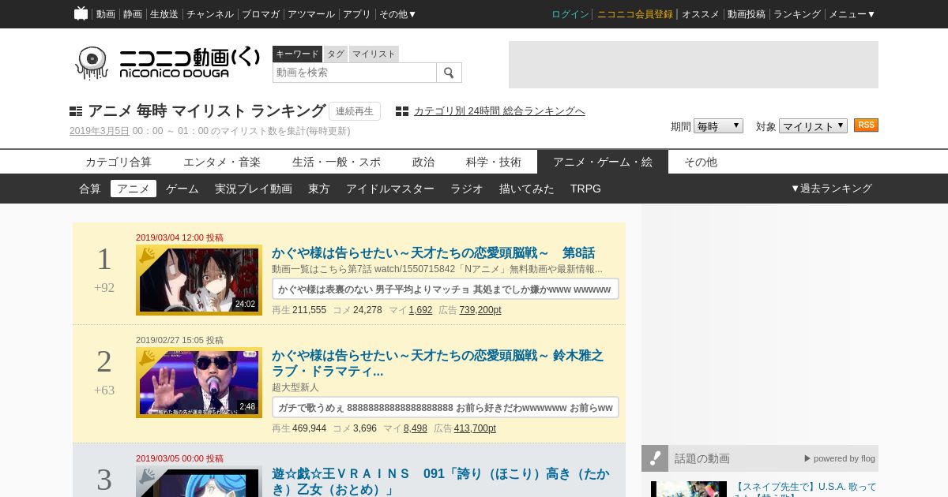
Task: Open the 科学・技術 tab
Action: click(494, 162)
